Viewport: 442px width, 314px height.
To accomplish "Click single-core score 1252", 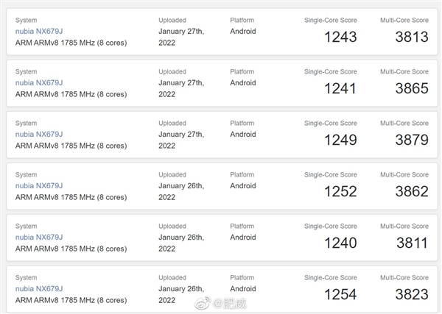I will 340,191.
